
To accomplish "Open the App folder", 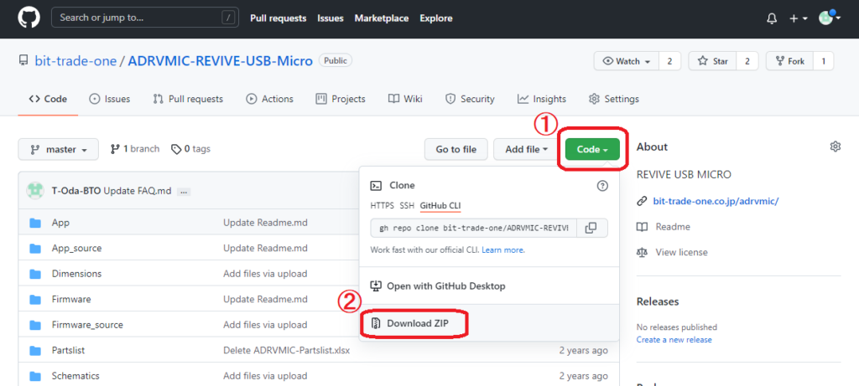I will point(60,223).
